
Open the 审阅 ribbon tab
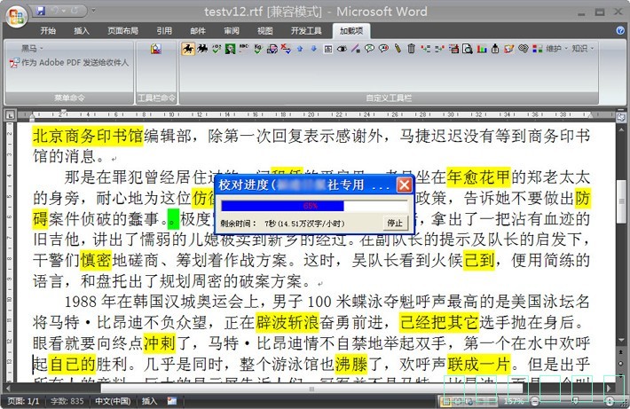232,31
